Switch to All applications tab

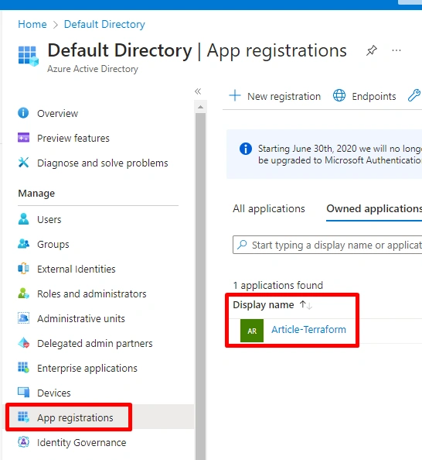[x=269, y=208]
